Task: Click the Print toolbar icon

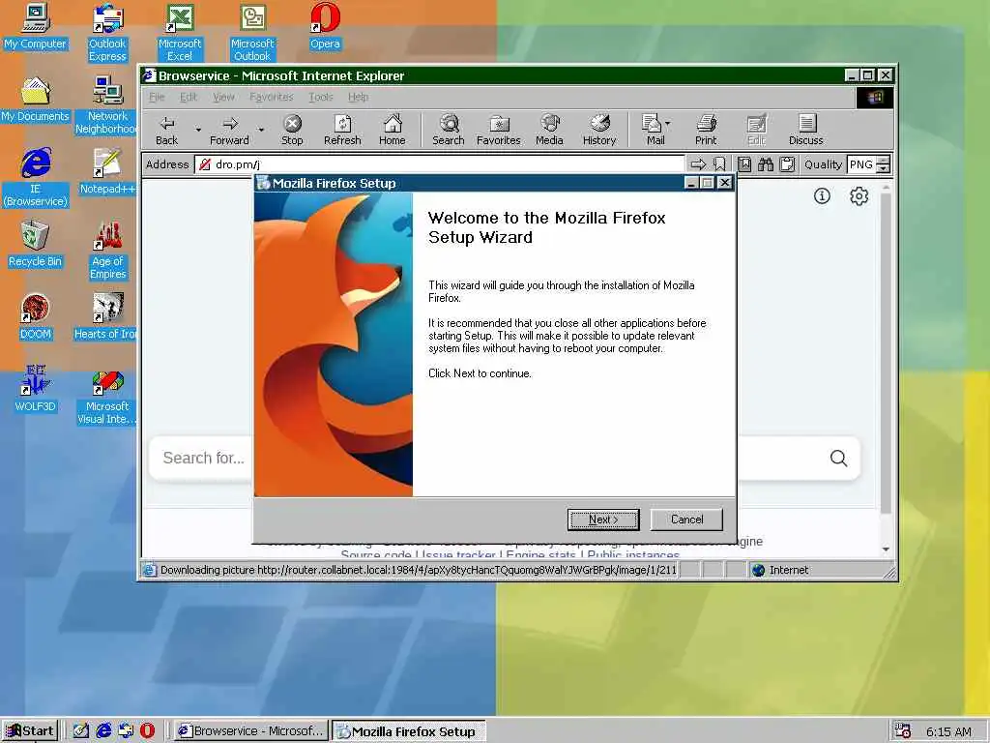Action: pos(706,131)
